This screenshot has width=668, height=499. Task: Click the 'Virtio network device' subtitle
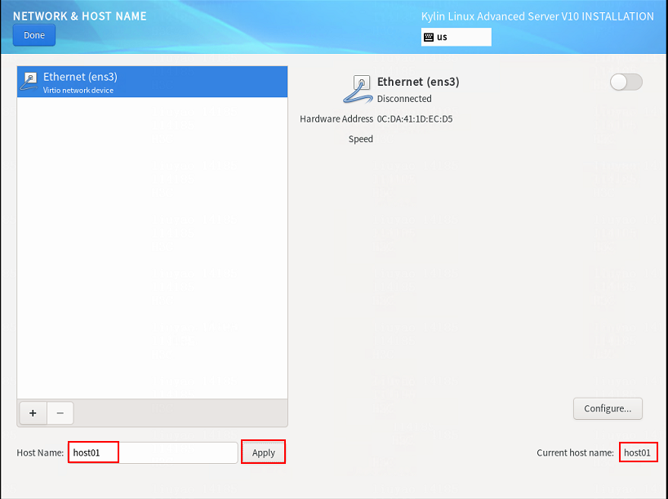click(78, 91)
